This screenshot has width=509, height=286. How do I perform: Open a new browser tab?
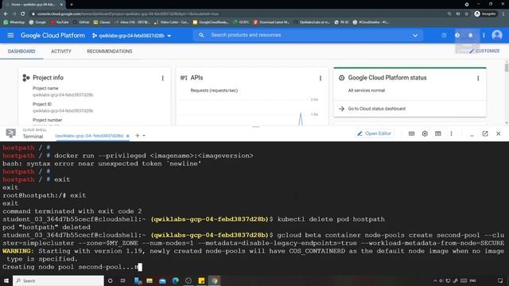pos(72,5)
